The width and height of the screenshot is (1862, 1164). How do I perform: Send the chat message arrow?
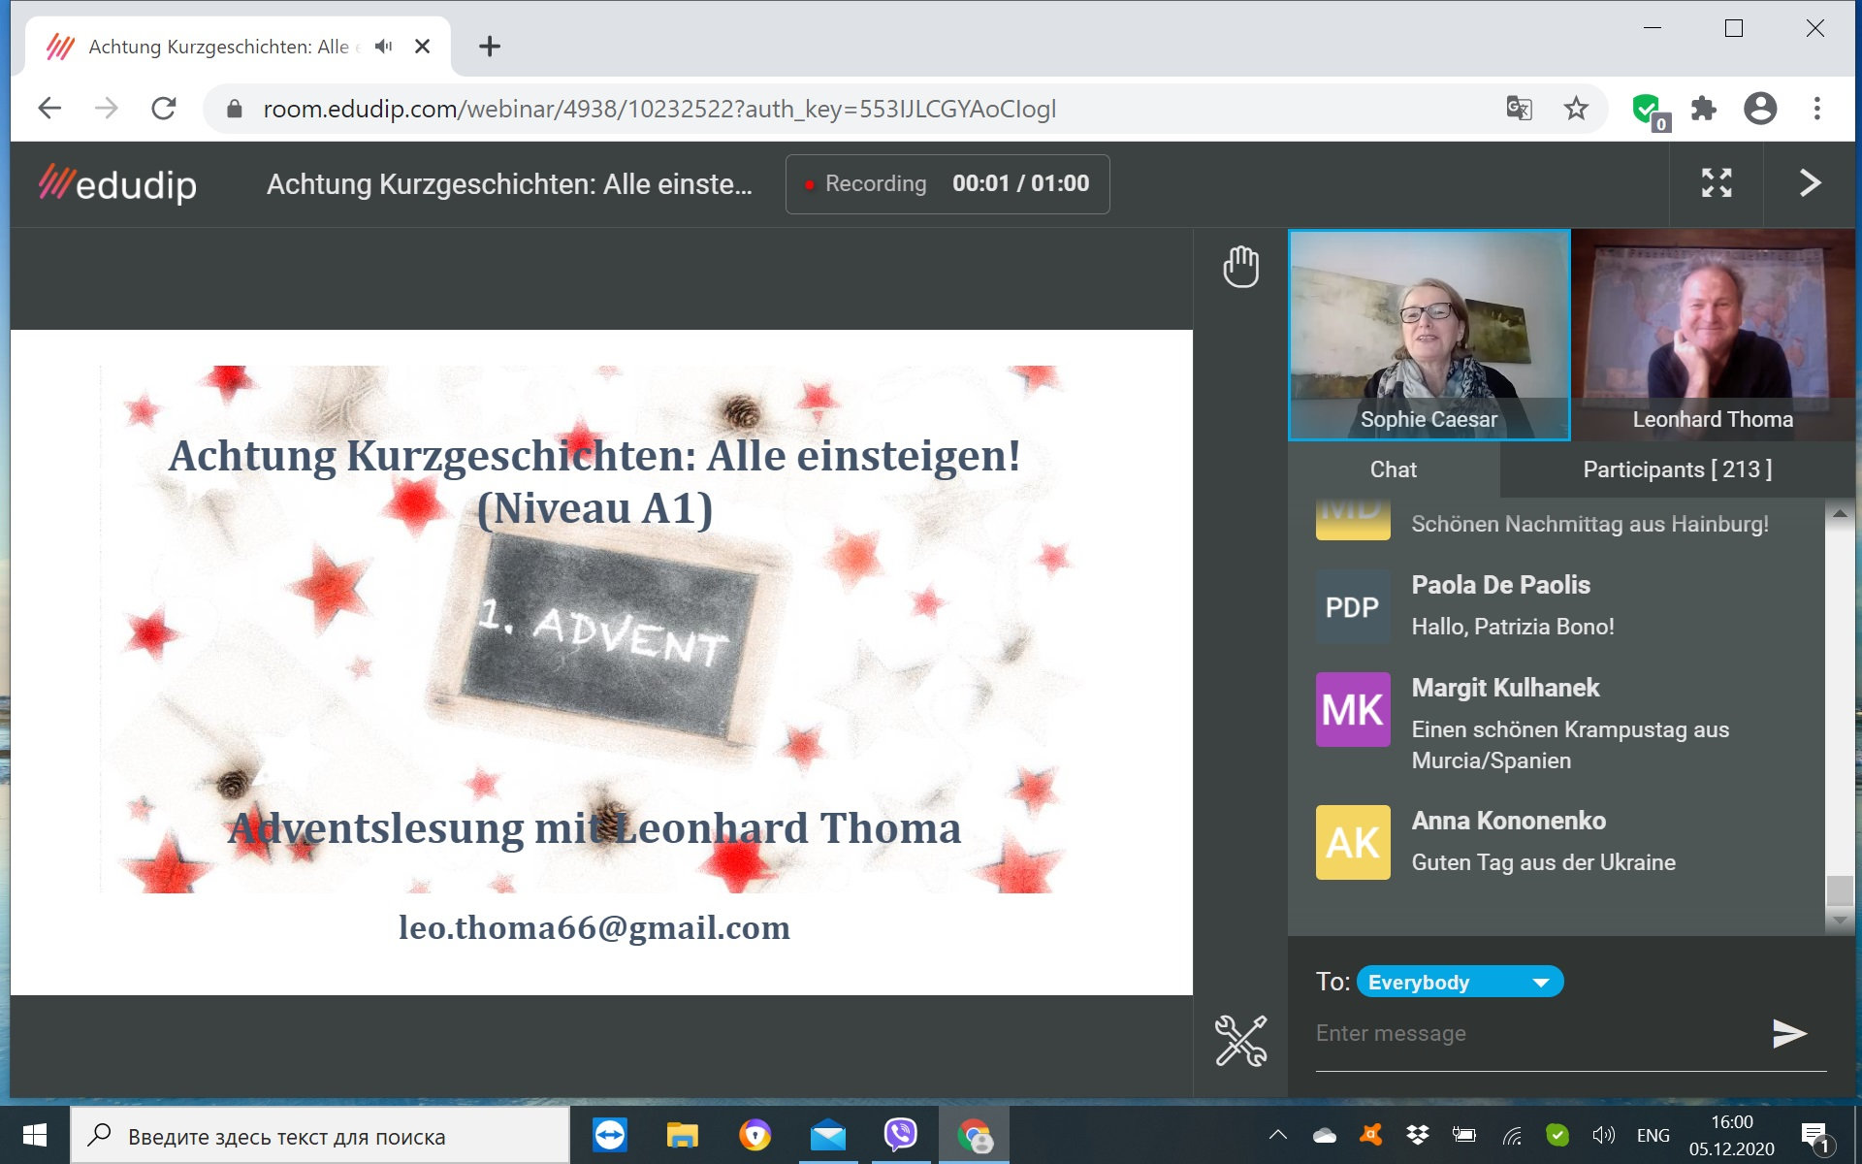(1789, 1033)
